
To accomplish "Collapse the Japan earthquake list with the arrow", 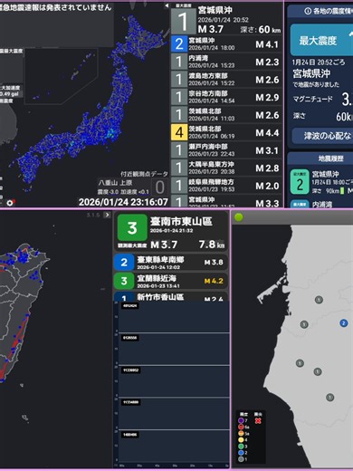I will 167,5.
